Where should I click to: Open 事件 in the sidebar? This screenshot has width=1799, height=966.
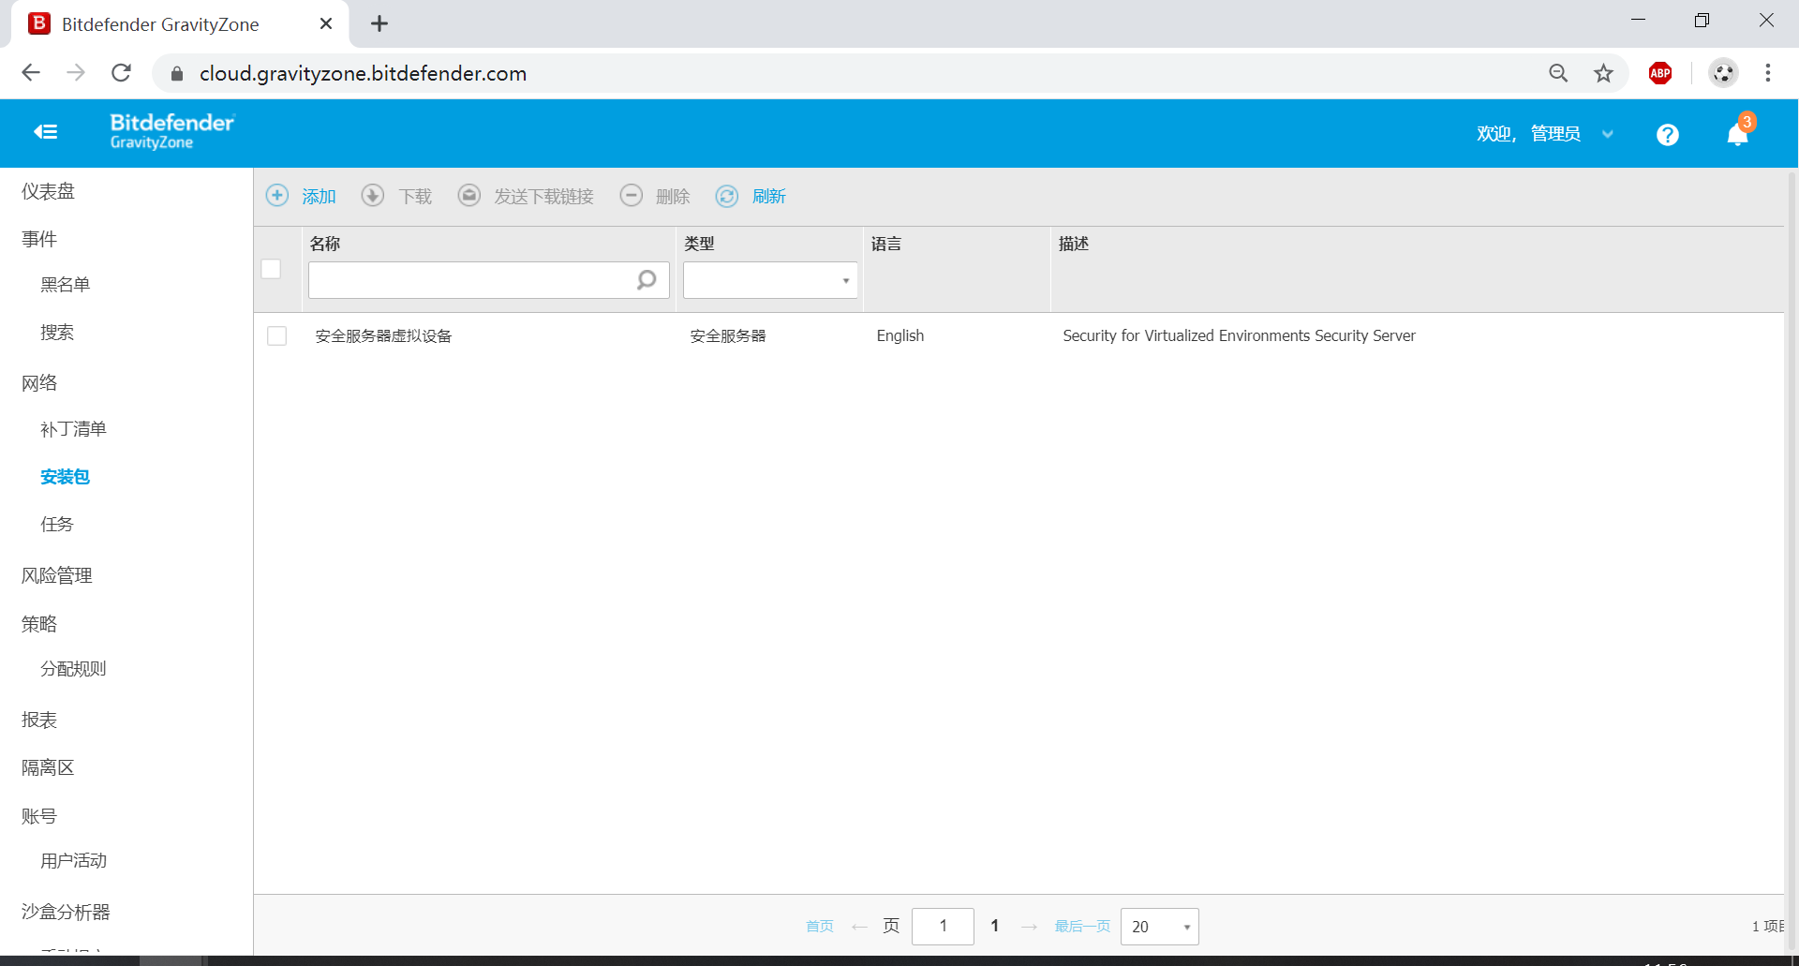click(39, 239)
